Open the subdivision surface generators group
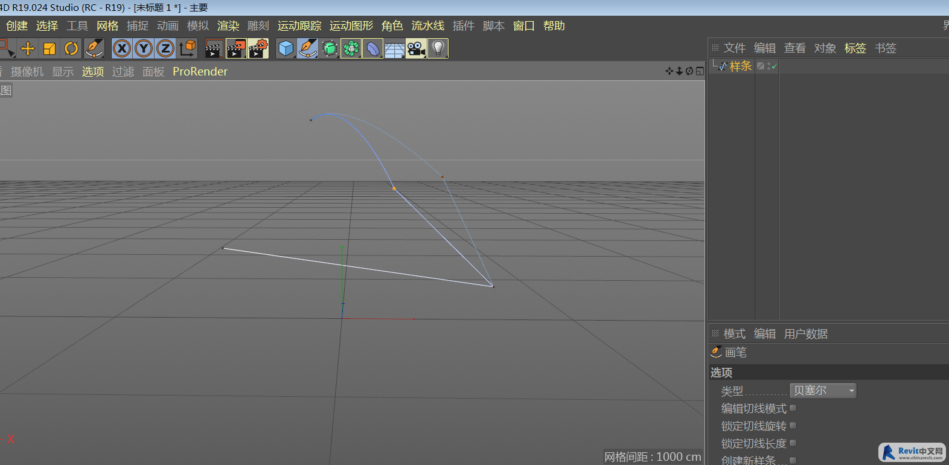This screenshot has height=465, width=949. (330, 48)
